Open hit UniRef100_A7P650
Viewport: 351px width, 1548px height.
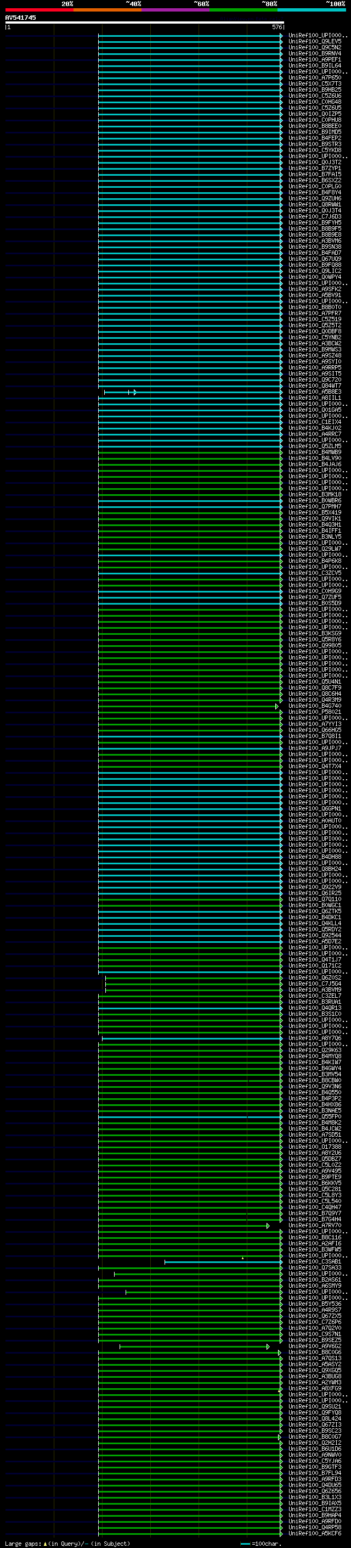[x=315, y=77]
